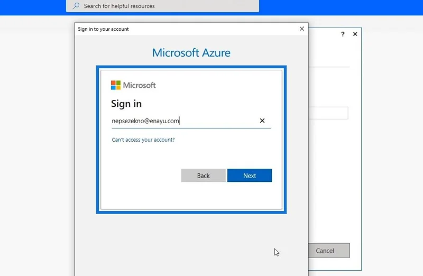Click the text field in background dialog
The width and height of the screenshot is (423, 276).
[x=328, y=113]
